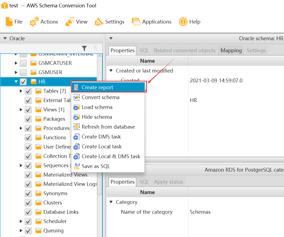Expand the Views [1] node
Screen dimensions: 284x237
point(21,109)
